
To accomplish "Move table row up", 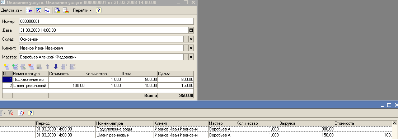I will point(47,67).
